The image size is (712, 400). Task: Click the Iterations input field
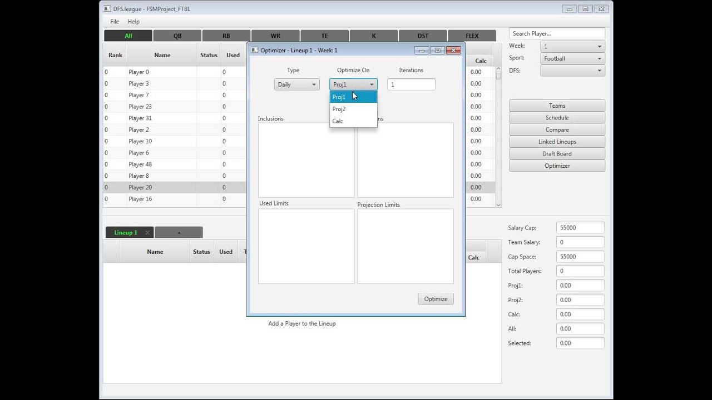[411, 84]
